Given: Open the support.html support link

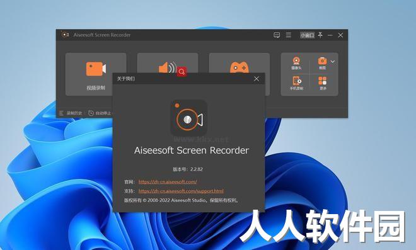Looking at the screenshot, I should (181, 191).
